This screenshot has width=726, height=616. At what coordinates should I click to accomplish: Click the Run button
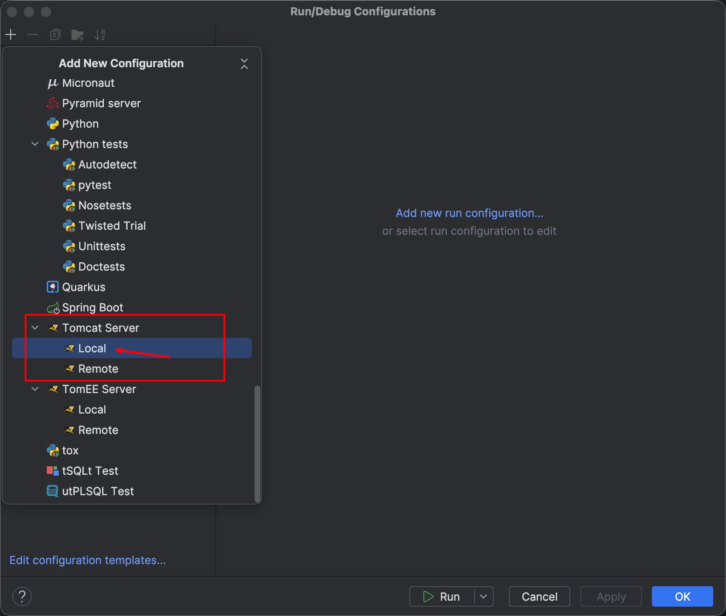click(442, 597)
